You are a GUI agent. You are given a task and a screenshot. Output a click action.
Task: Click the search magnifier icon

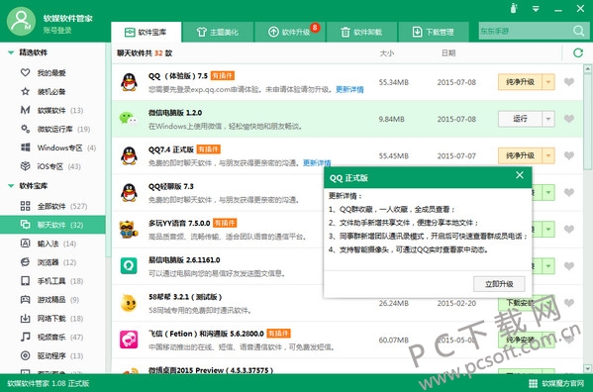[578, 31]
